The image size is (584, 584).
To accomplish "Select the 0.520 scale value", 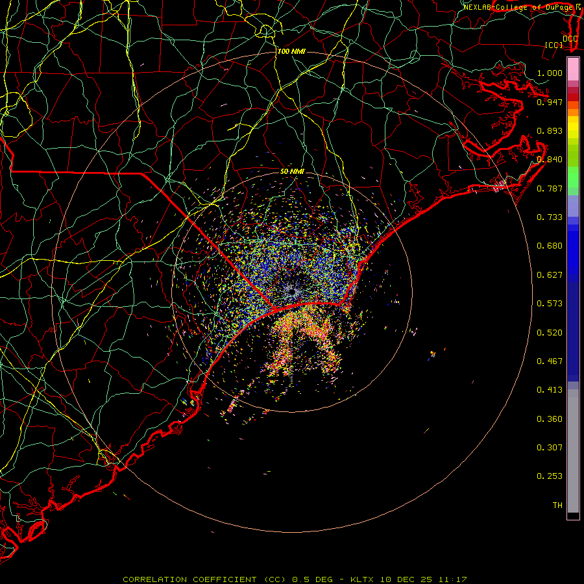I will (550, 333).
